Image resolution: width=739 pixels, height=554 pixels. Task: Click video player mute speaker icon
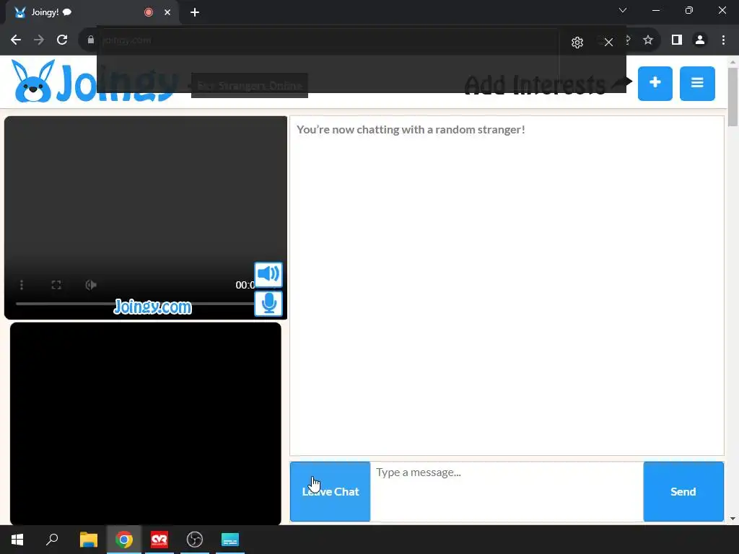click(91, 285)
